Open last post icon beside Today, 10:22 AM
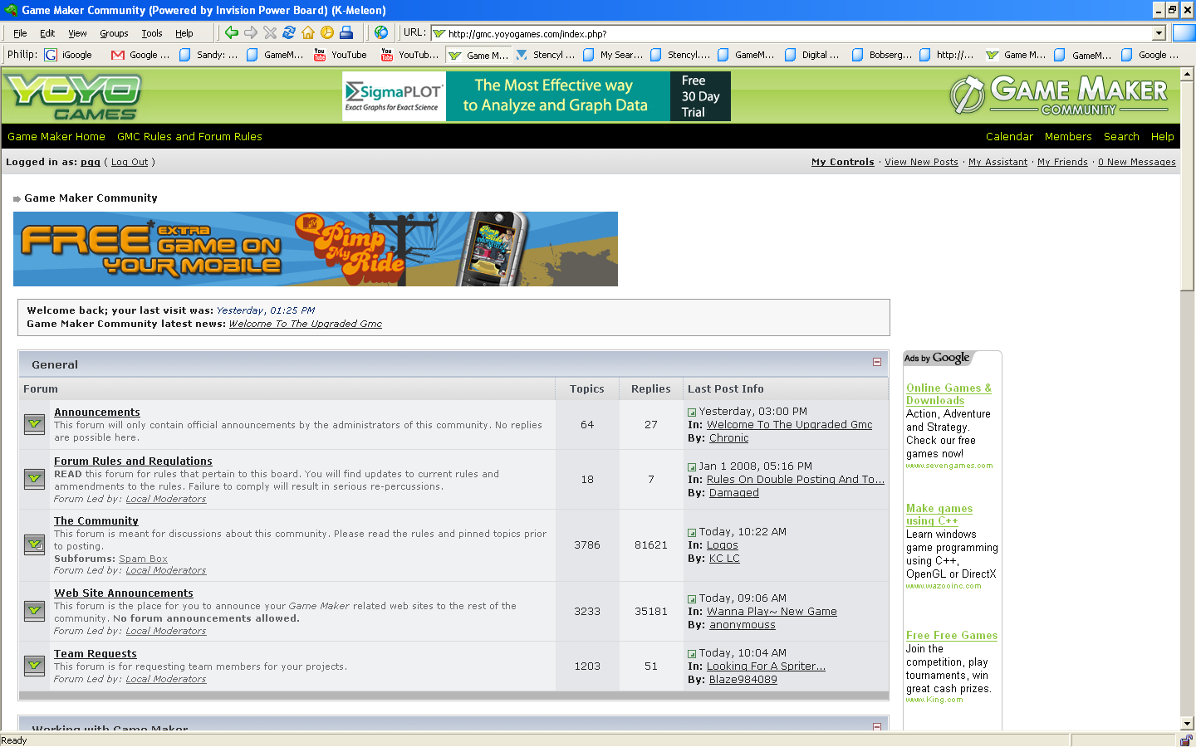Image resolution: width=1196 pixels, height=747 pixels. coord(692,533)
